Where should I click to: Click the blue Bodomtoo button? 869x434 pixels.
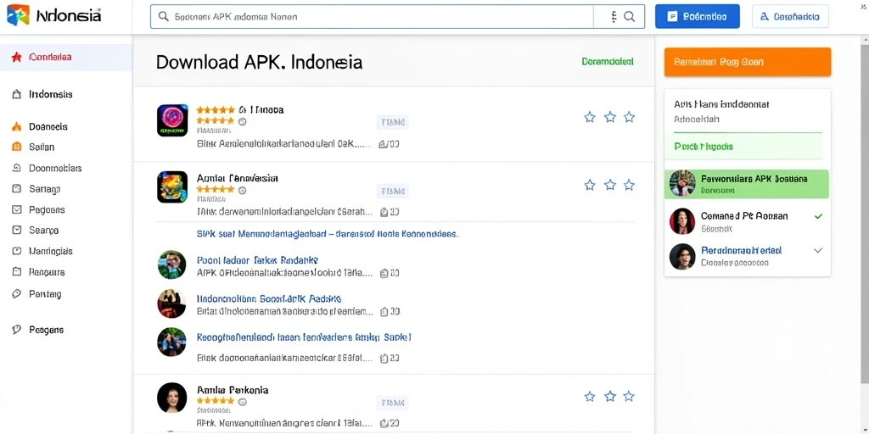tap(698, 17)
